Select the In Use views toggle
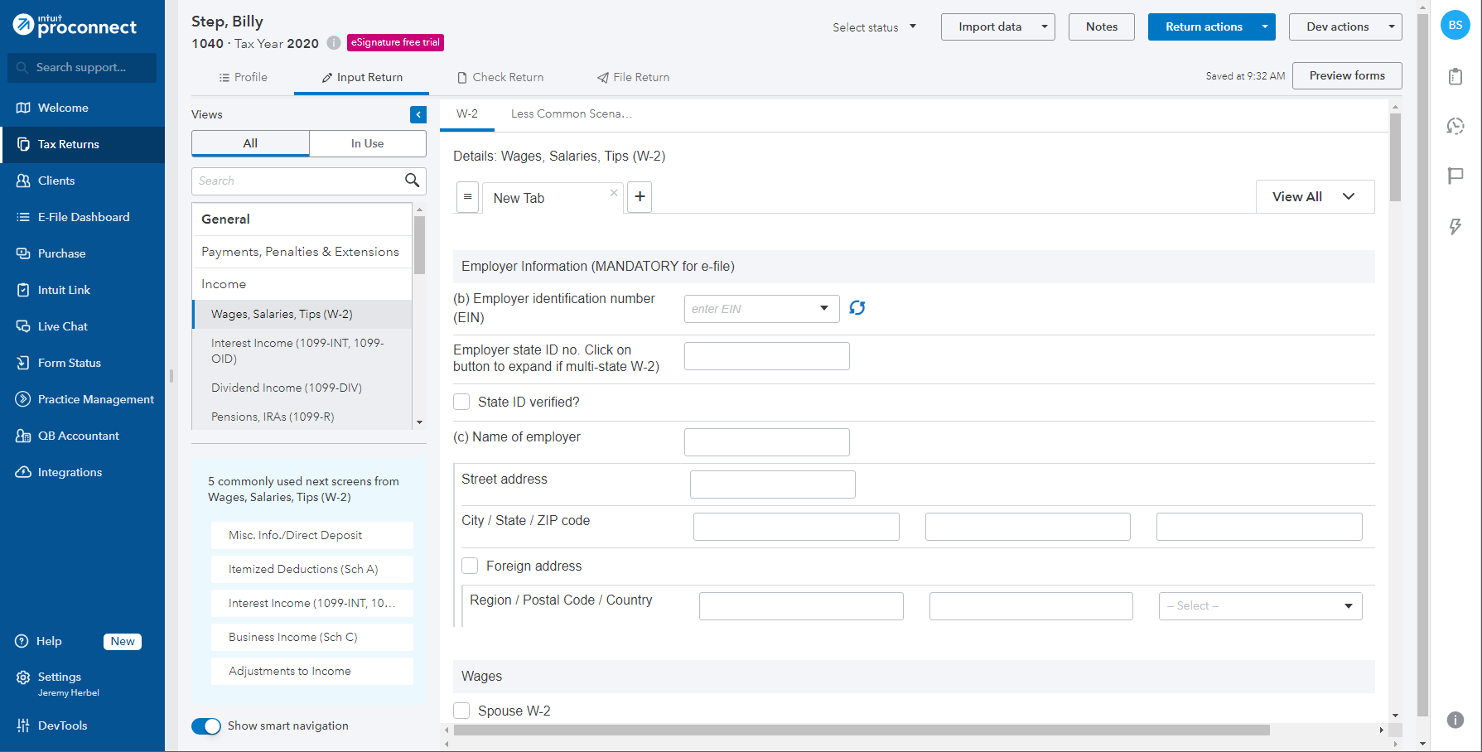Image resolution: width=1482 pixels, height=752 pixels. [x=368, y=143]
